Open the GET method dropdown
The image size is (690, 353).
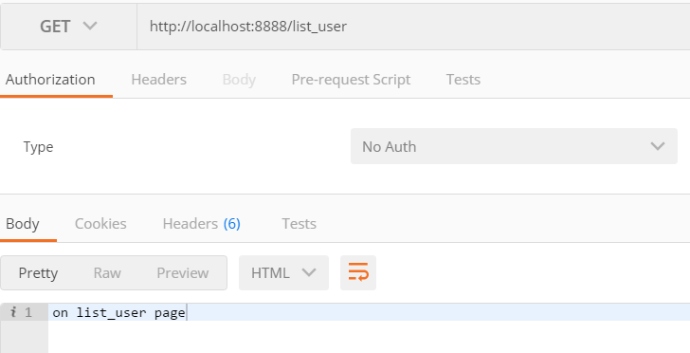coord(68,27)
